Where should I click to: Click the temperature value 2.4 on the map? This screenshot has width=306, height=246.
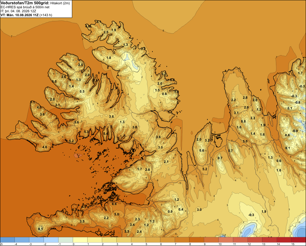click(x=139, y=232)
